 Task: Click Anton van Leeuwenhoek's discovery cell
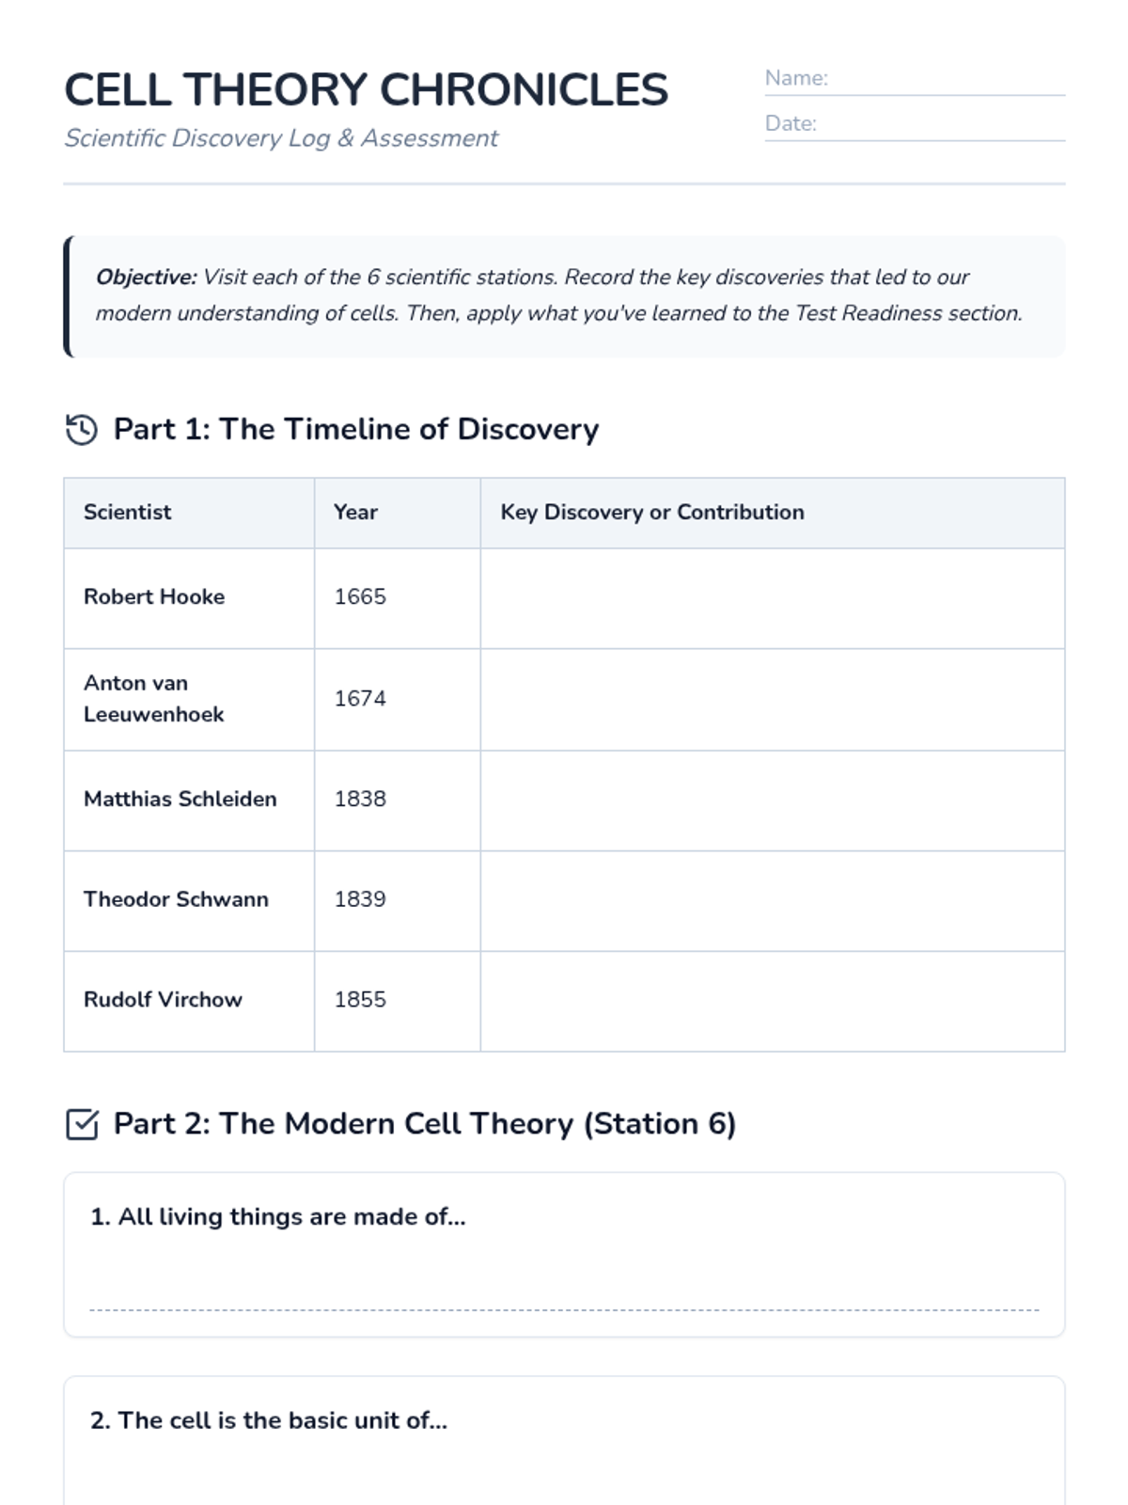(773, 700)
